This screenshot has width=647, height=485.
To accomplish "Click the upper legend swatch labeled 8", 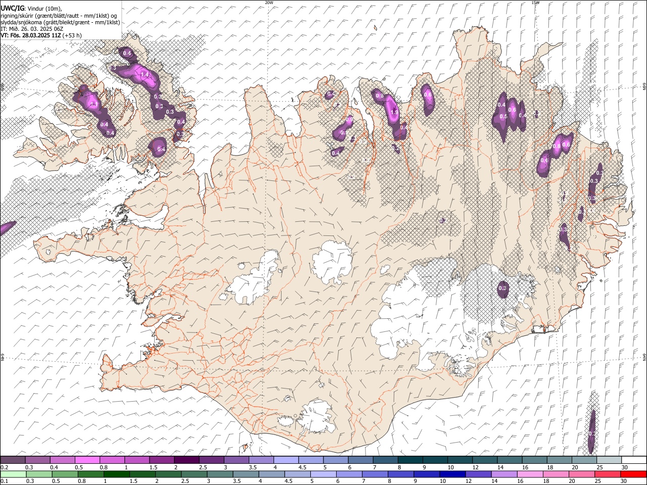I will (410, 460).
